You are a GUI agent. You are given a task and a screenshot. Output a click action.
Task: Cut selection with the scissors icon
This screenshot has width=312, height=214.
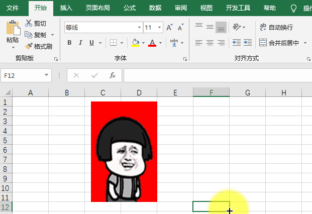click(29, 23)
